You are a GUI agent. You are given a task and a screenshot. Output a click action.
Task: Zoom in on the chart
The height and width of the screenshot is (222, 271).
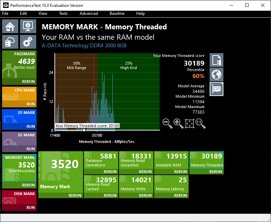click(178, 123)
